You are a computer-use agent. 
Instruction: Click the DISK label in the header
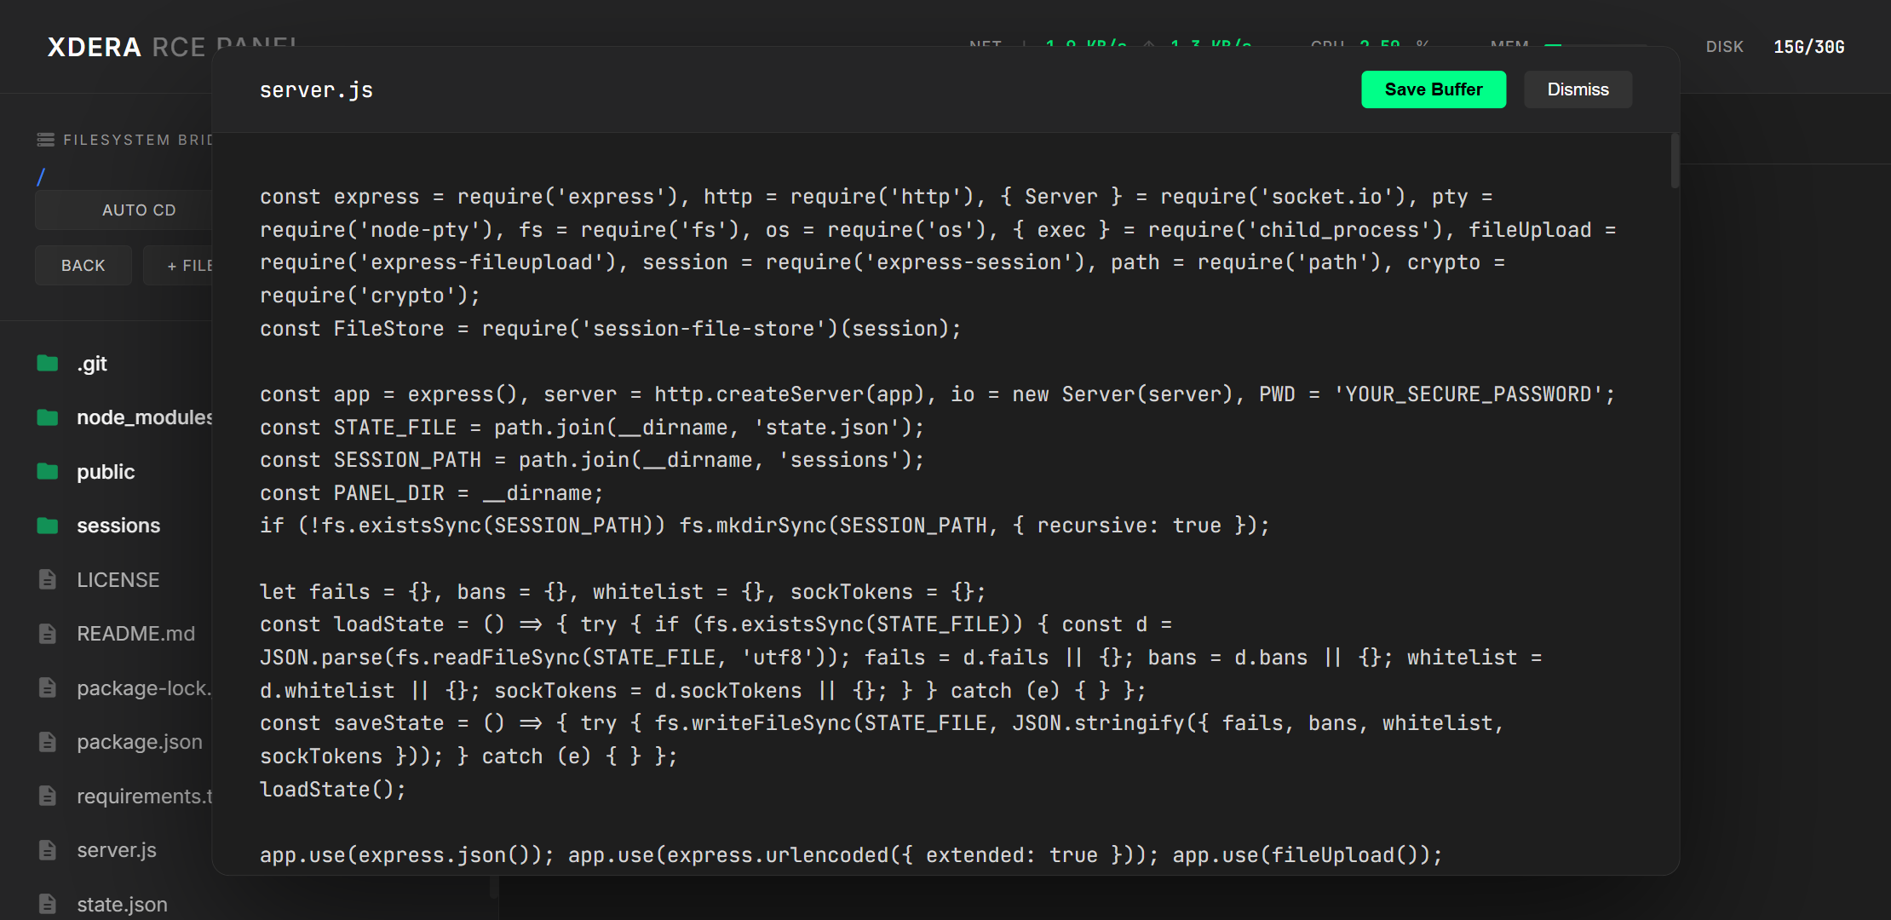[x=1724, y=47]
